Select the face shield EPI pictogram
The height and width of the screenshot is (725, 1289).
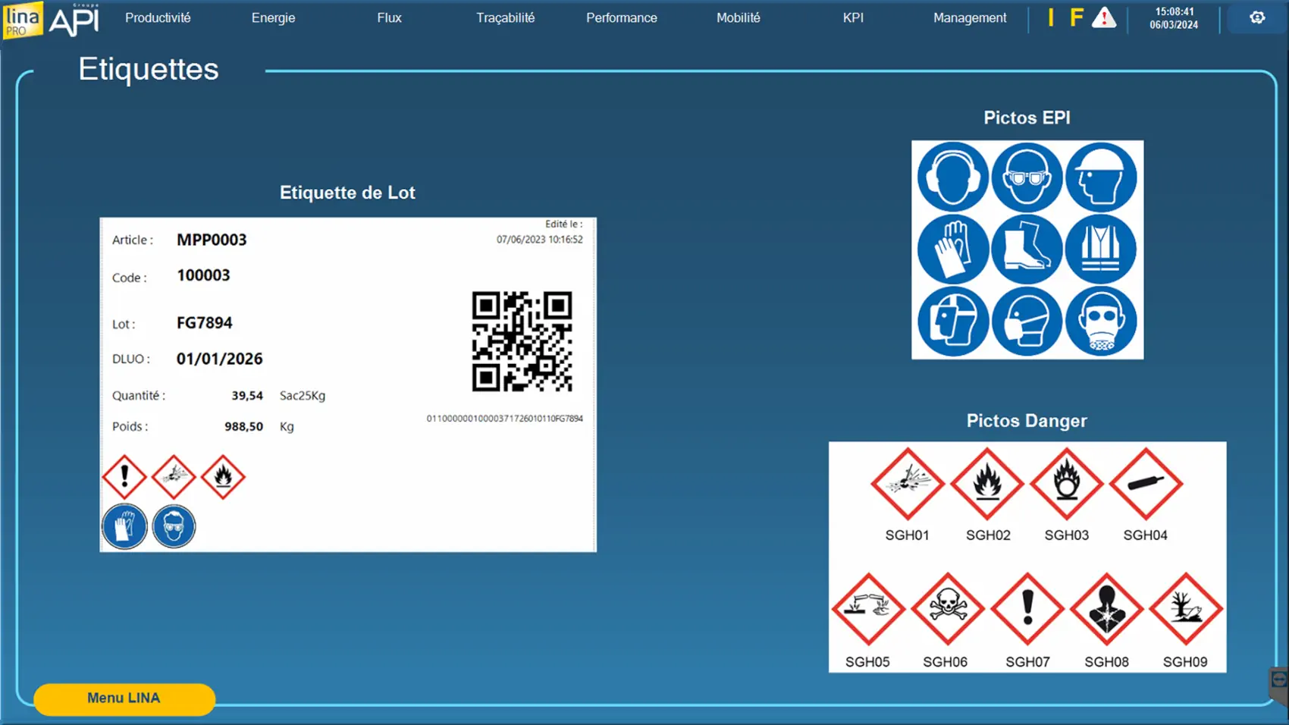point(952,321)
